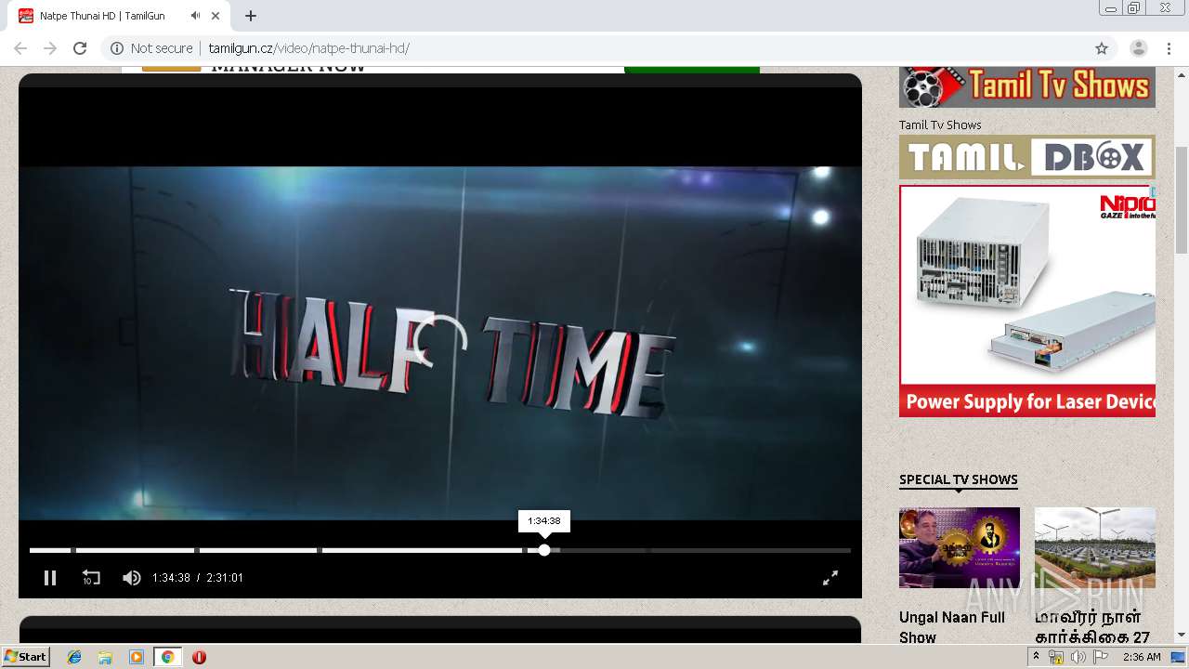The height and width of the screenshot is (669, 1189).
Task: Go back to previous page
Action: point(20,48)
